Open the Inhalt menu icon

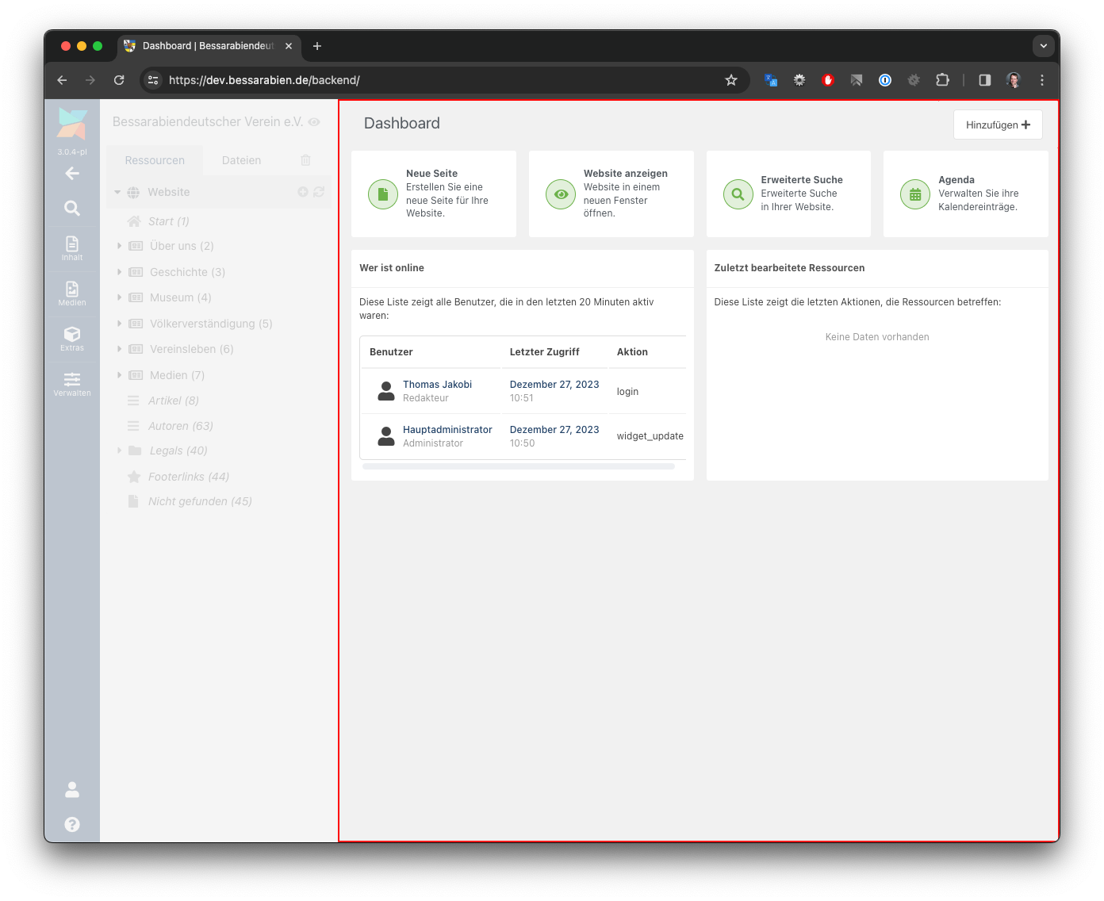[x=72, y=247]
